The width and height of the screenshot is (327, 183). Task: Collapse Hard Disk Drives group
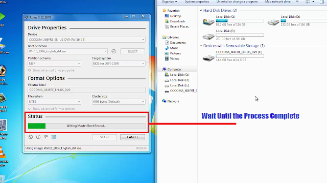click(201, 10)
